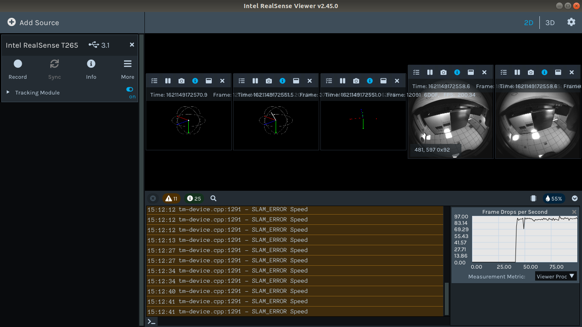Click the USB 3.1 connection icon

[x=94, y=45]
